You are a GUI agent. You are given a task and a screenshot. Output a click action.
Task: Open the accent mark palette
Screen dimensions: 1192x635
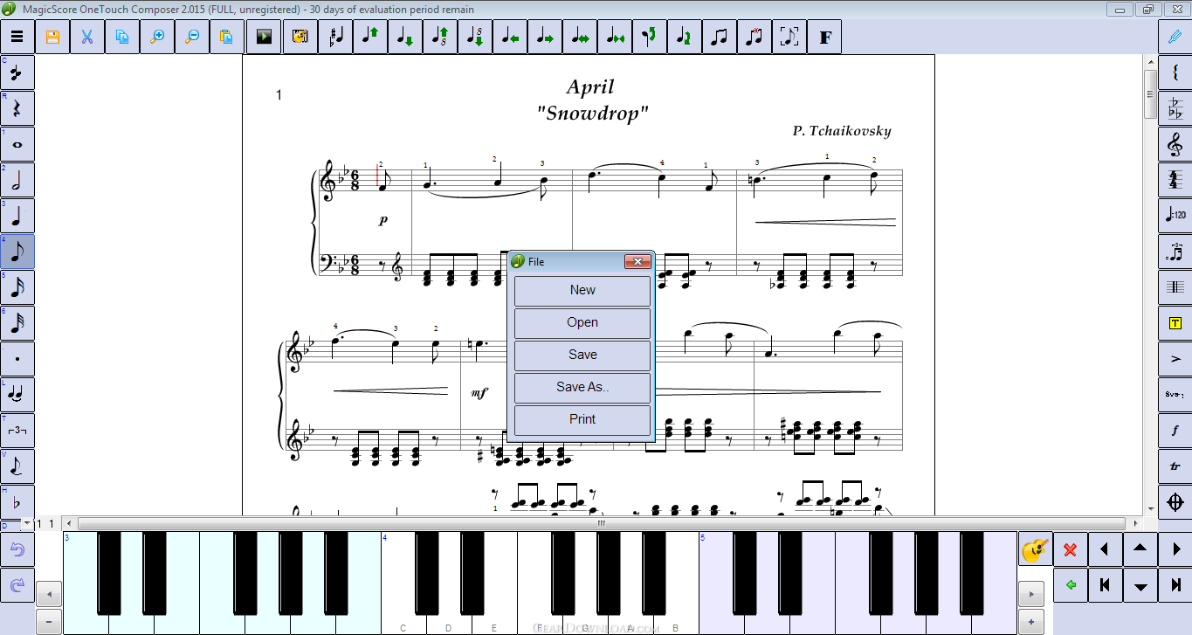1175,359
